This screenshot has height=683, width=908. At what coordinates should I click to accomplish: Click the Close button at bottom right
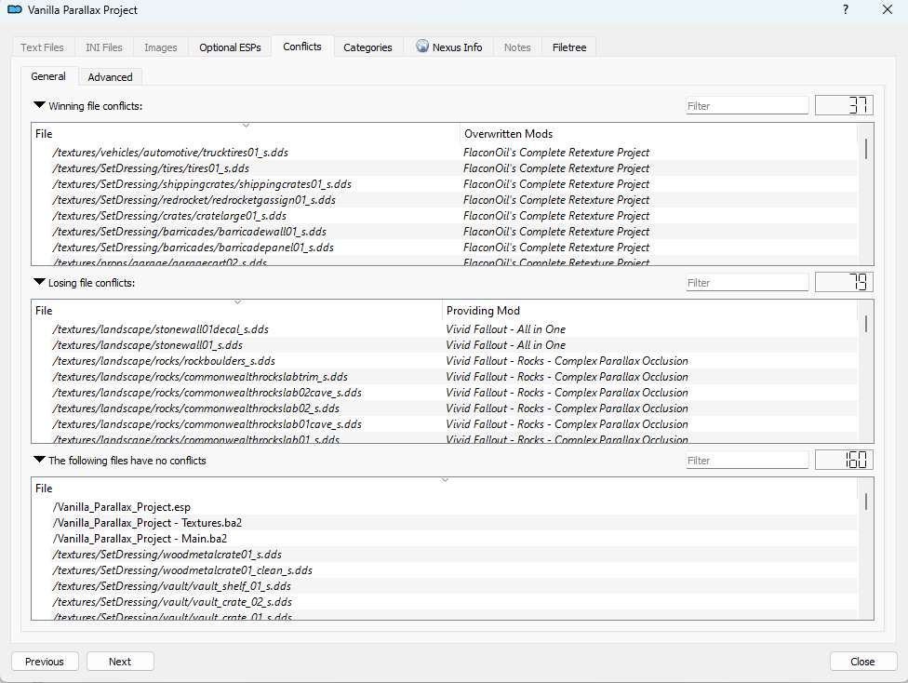point(862,662)
